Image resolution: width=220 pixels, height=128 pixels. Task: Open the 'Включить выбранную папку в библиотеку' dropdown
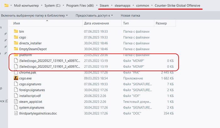point(34,15)
